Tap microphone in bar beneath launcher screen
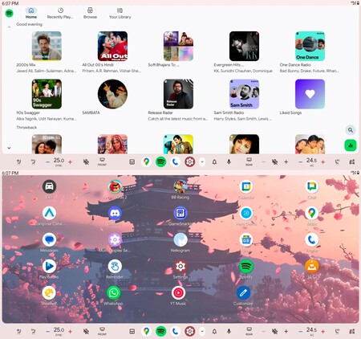Screen dimensions: 361x339 click(229, 331)
